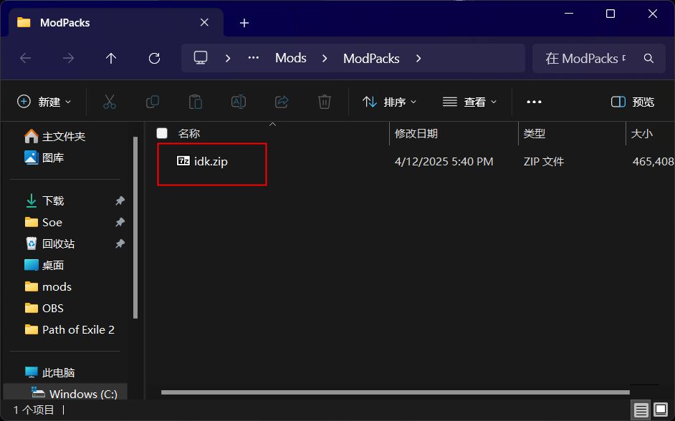This screenshot has height=421, width=675.
Task: Click the Delete trash can icon
Action: pyautogui.click(x=324, y=102)
